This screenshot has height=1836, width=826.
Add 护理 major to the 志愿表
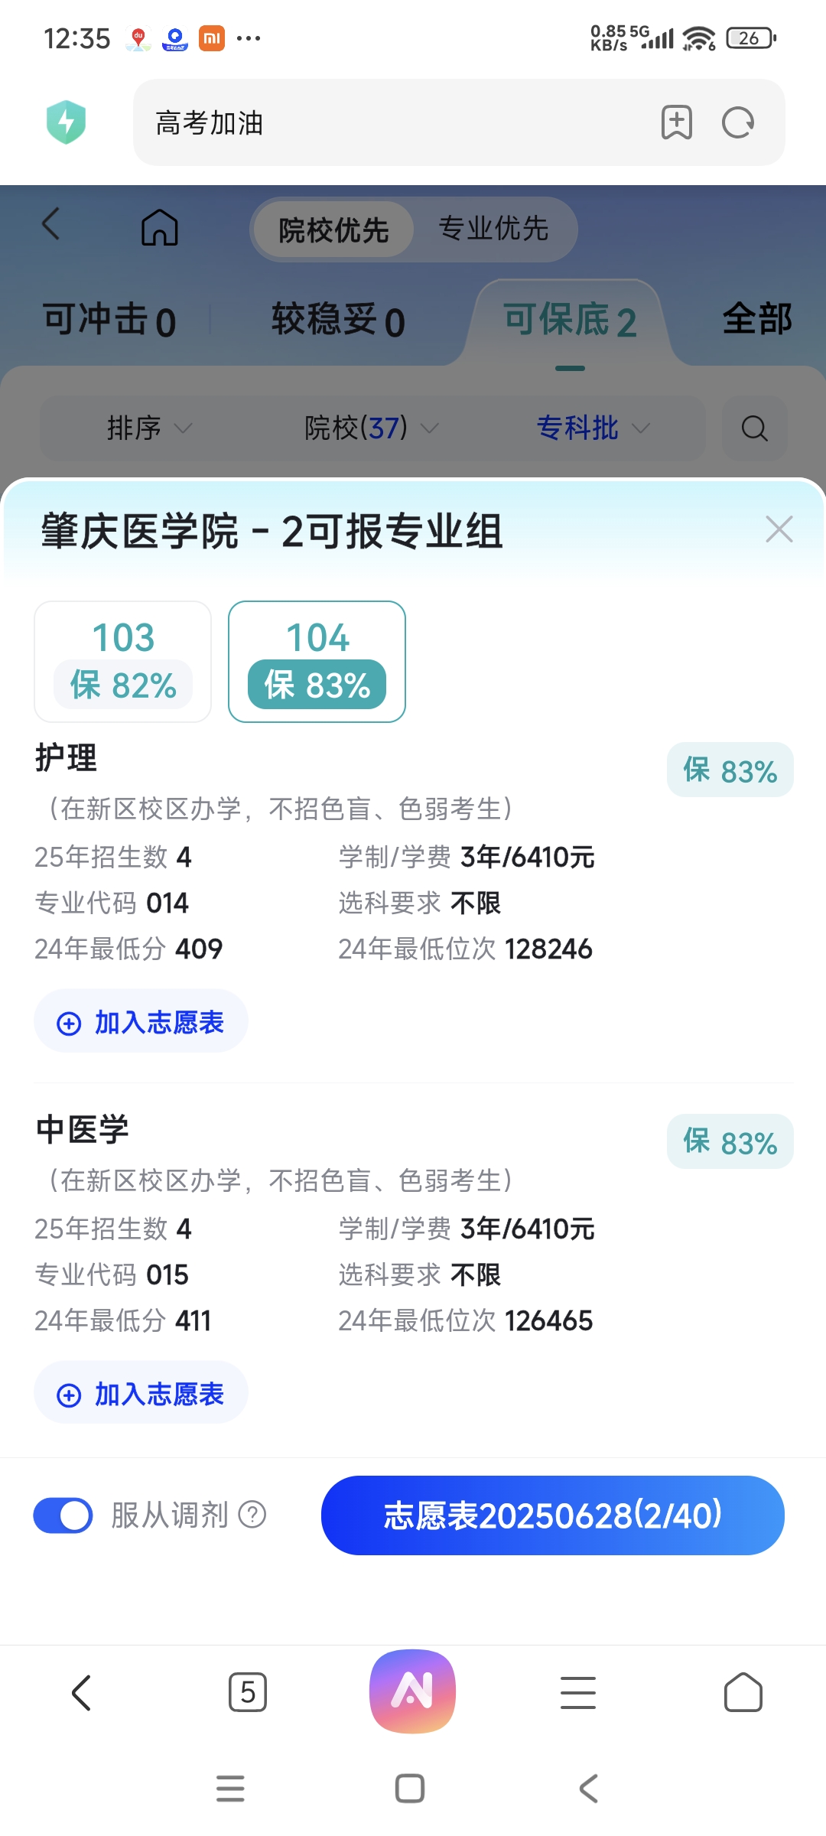coord(141,1022)
